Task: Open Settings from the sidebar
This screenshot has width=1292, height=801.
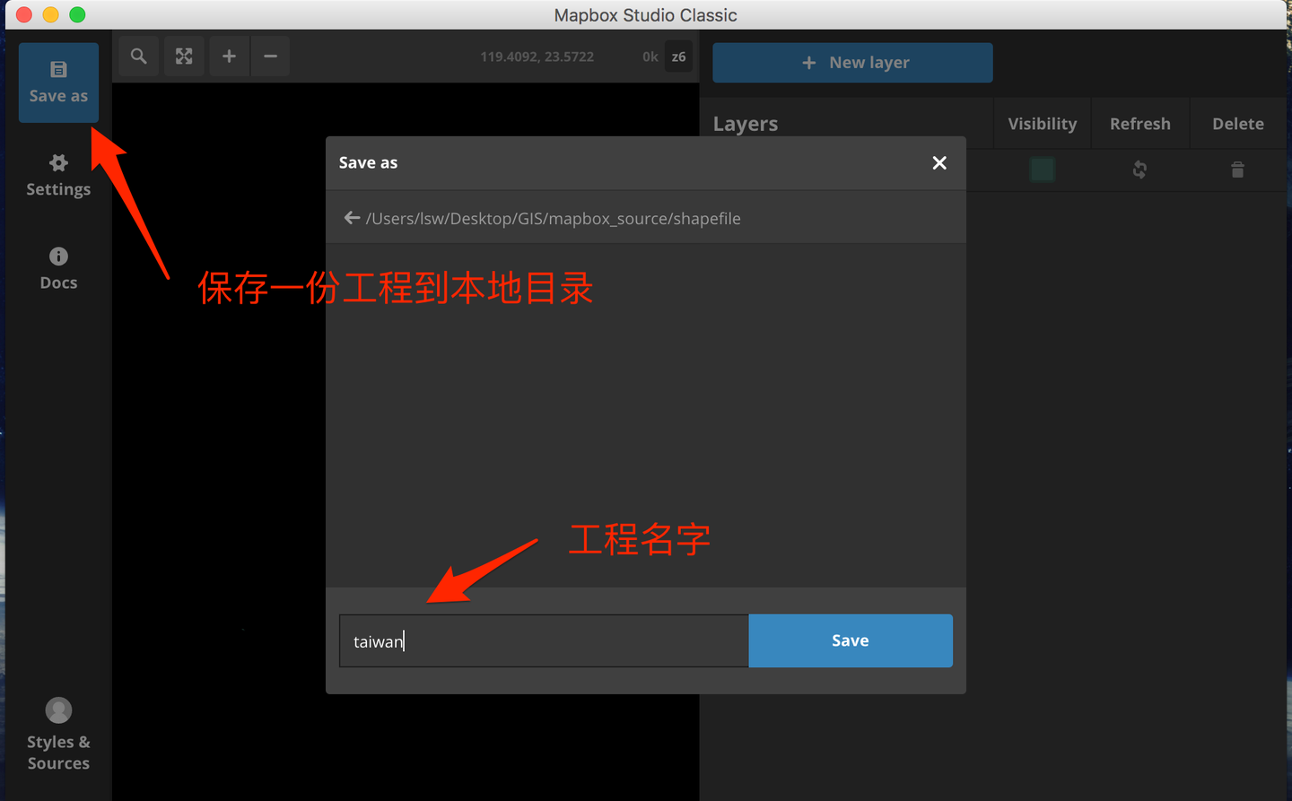Action: tap(57, 175)
